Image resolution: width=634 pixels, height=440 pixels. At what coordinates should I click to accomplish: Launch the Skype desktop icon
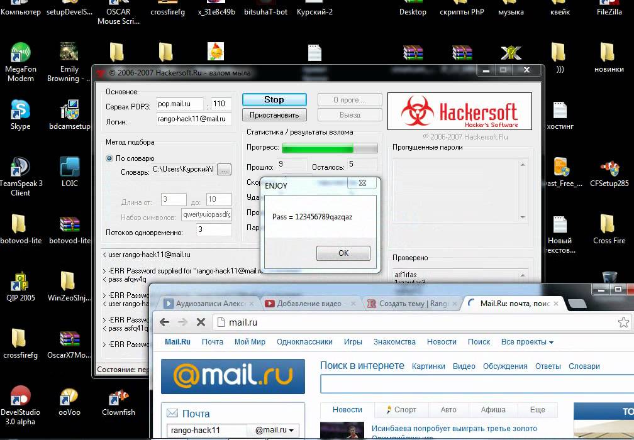pos(20,115)
